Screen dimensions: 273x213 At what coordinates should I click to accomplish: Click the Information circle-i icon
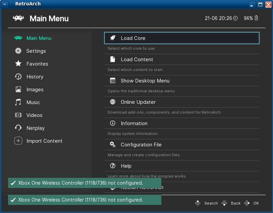pos(113,123)
